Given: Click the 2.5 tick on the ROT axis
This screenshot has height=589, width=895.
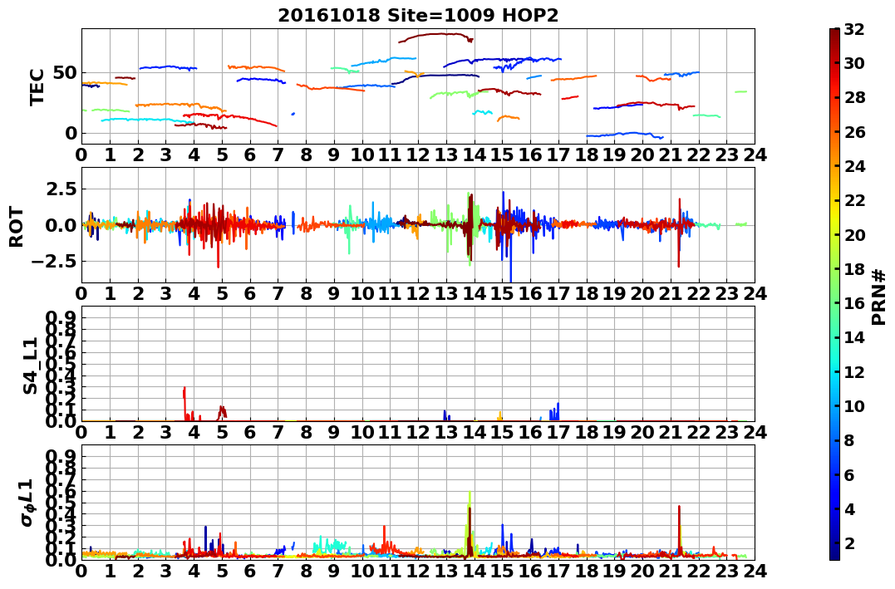Looking at the screenshot, I should [63, 189].
